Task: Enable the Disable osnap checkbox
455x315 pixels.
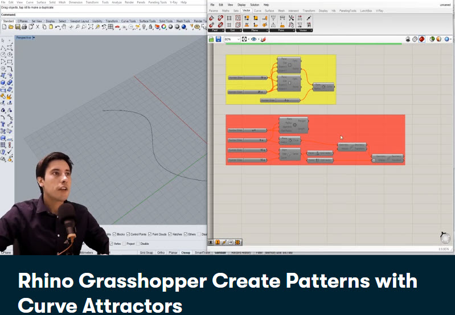Action: 138,244
